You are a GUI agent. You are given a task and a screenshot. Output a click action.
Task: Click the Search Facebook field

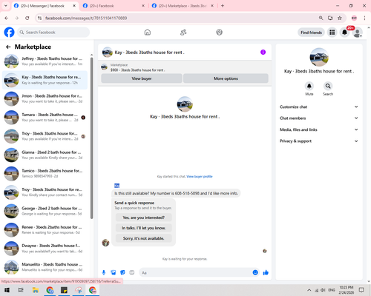[x=53, y=33]
